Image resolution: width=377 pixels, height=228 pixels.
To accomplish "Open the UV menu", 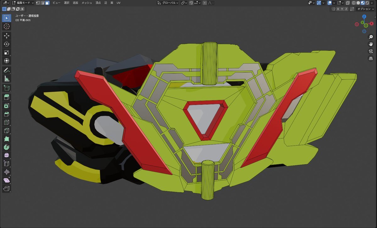I will click(x=119, y=3).
